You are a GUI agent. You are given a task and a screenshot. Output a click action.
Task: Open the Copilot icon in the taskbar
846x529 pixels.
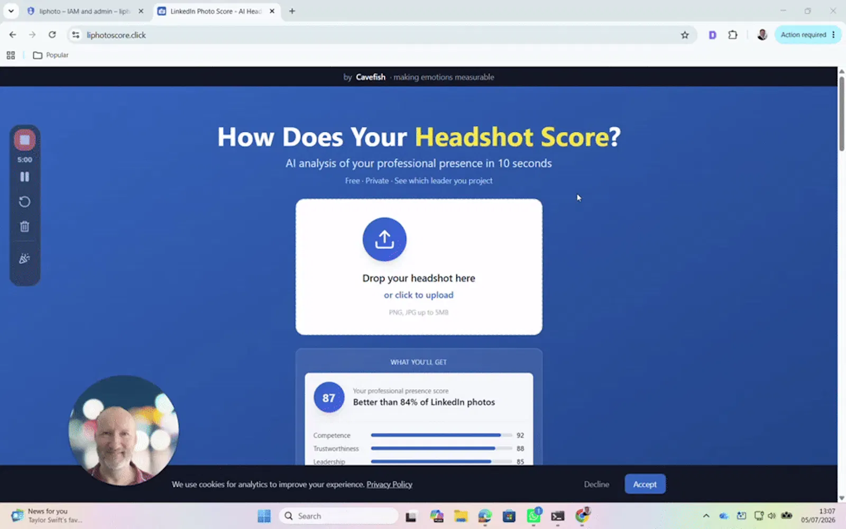436,516
